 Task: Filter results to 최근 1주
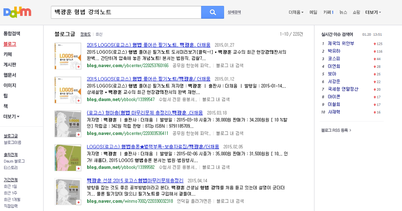(10, 193)
